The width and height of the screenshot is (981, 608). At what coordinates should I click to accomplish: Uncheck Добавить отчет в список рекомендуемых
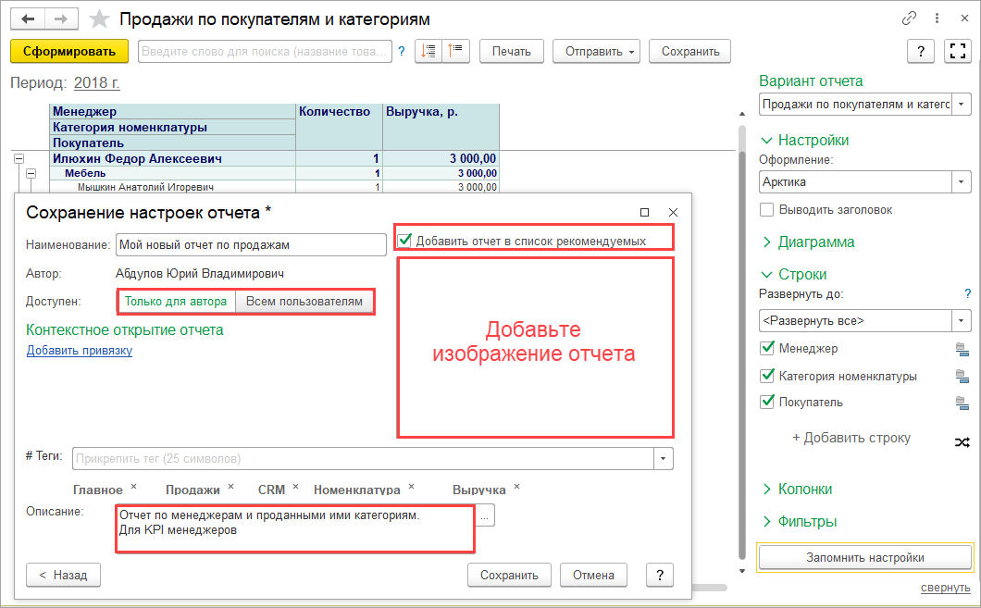click(x=404, y=241)
